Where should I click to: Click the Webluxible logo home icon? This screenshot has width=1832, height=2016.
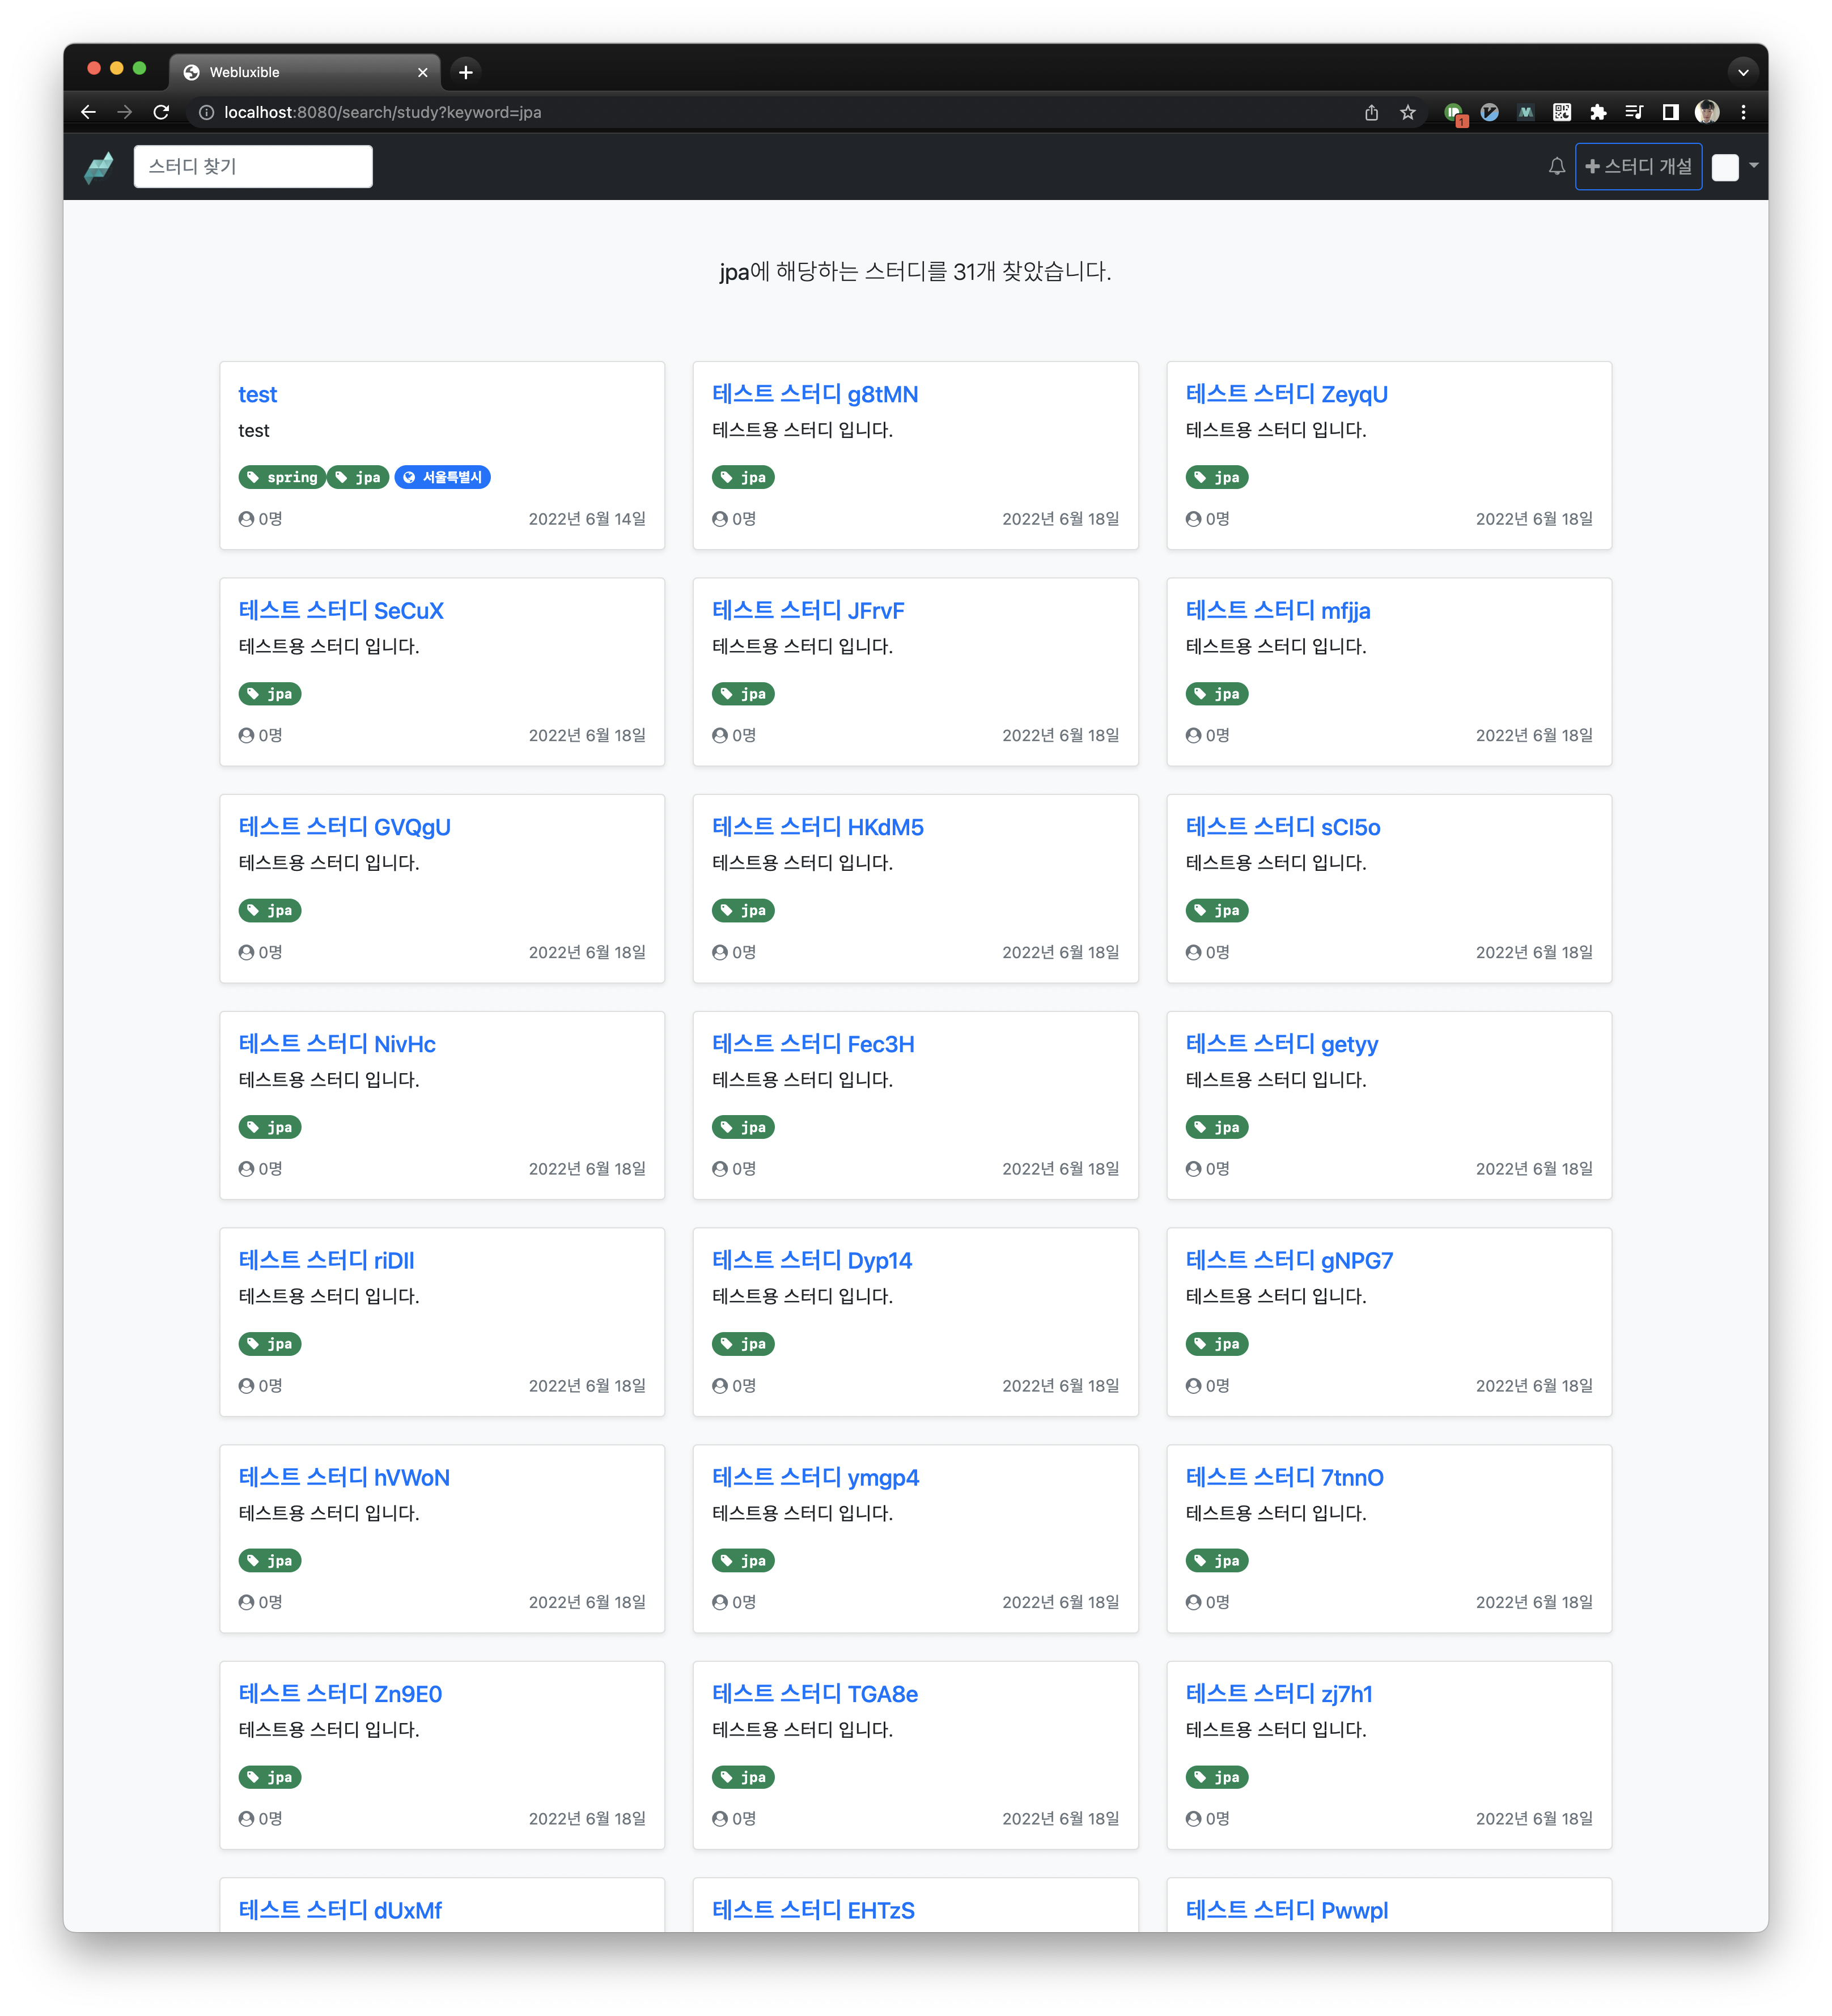99,167
